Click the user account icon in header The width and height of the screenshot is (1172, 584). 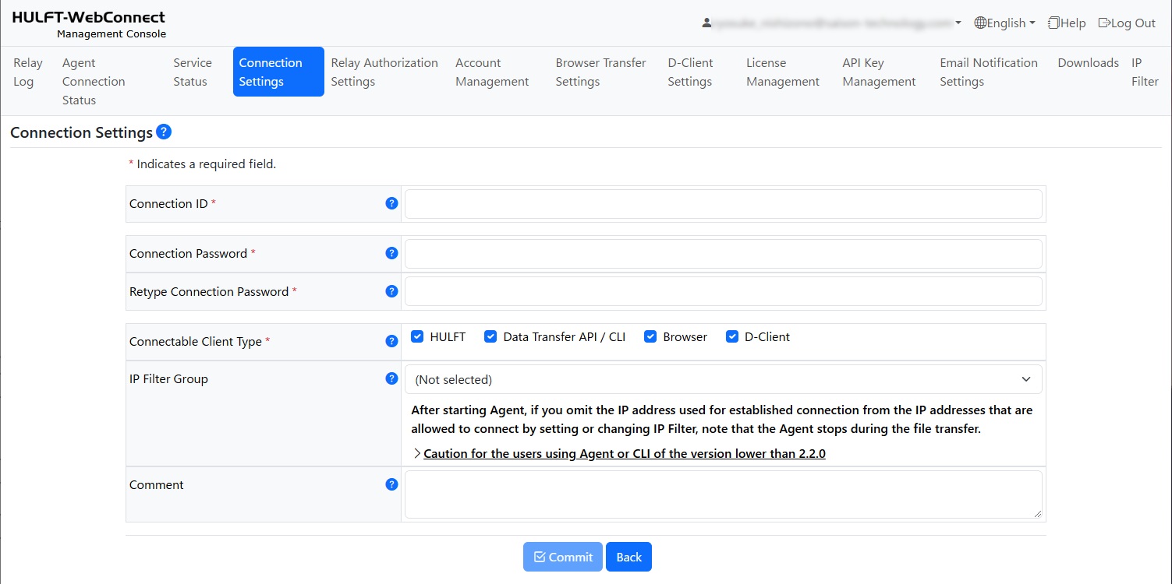pyautogui.click(x=706, y=23)
